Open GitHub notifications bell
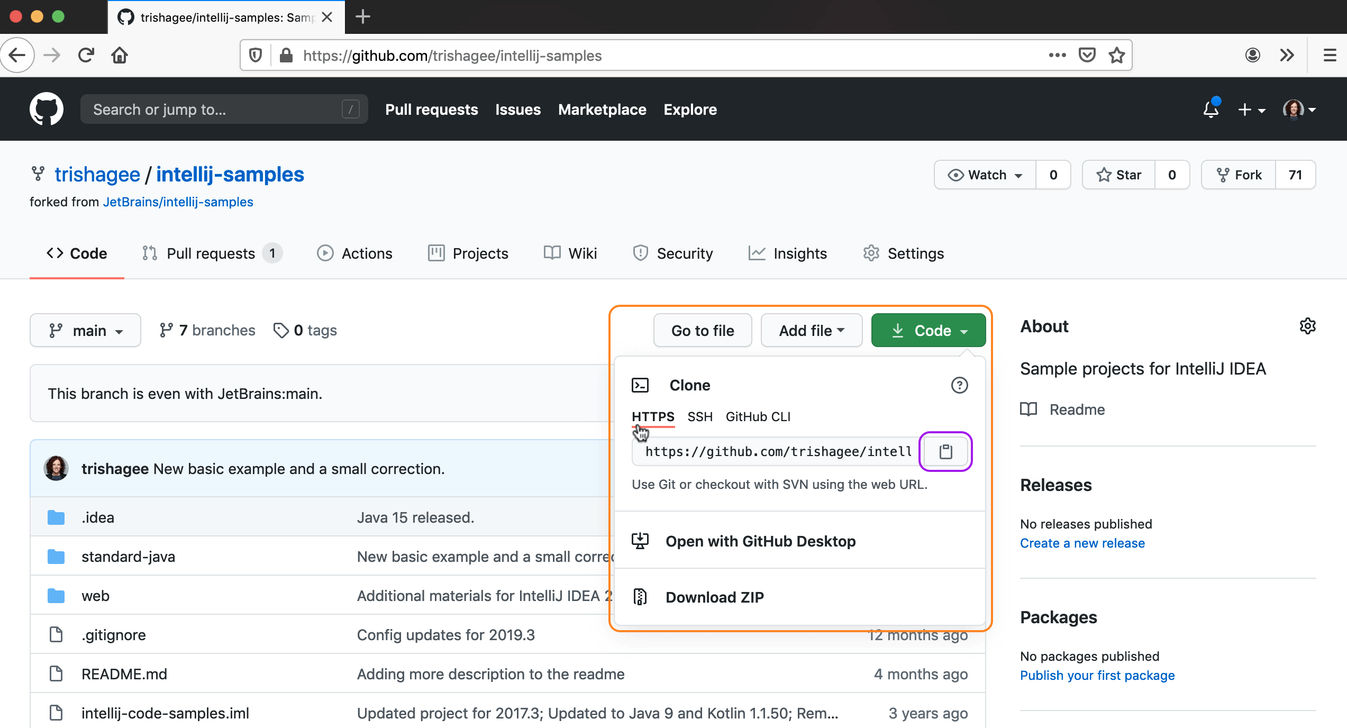The height and width of the screenshot is (728, 1347). tap(1211, 110)
